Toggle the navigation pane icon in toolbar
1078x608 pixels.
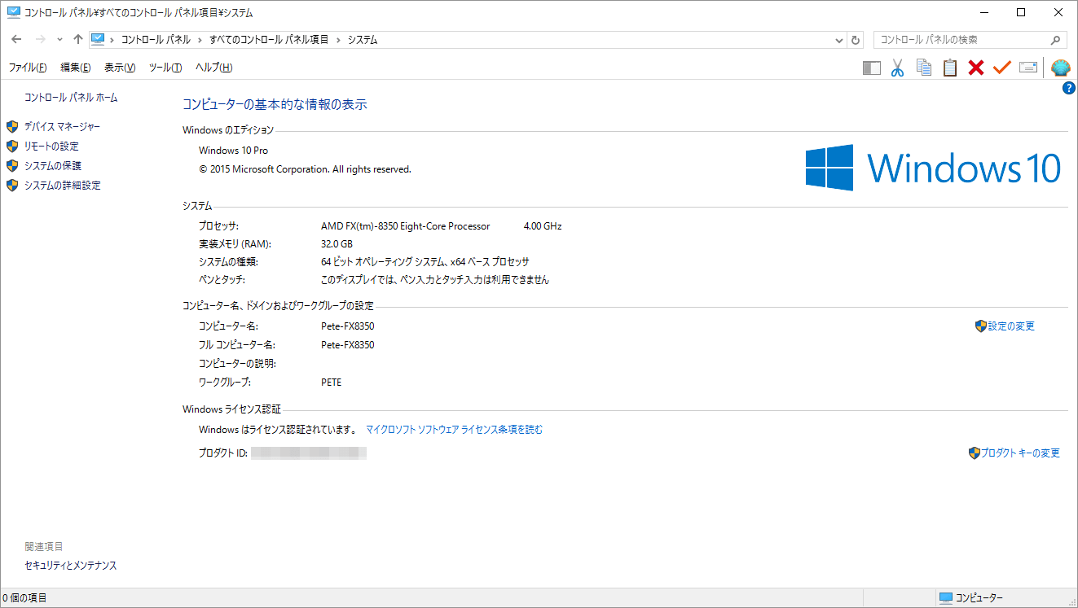872,68
